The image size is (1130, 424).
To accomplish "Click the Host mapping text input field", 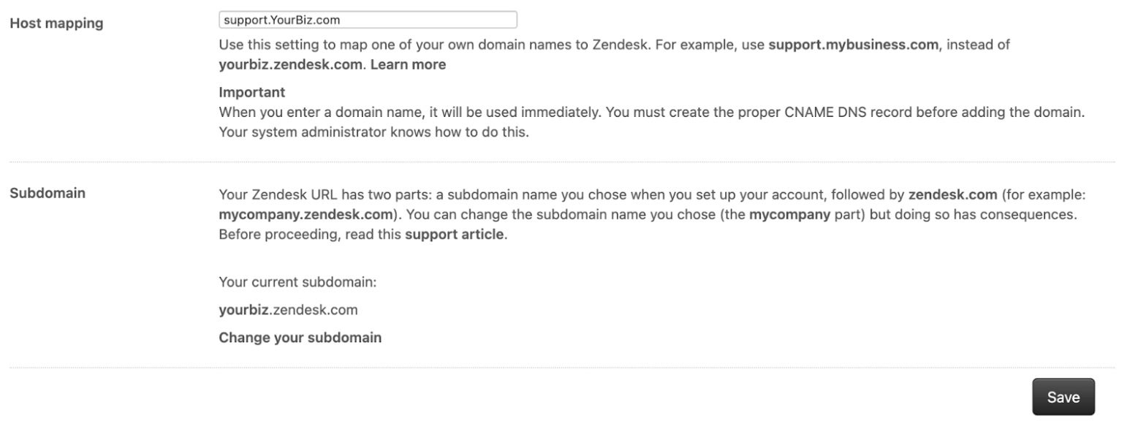I will [368, 20].
